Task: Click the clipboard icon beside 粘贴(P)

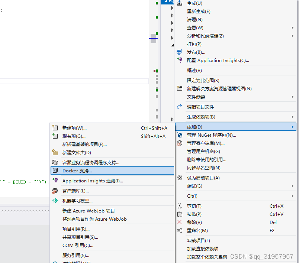Action: pos(180,214)
